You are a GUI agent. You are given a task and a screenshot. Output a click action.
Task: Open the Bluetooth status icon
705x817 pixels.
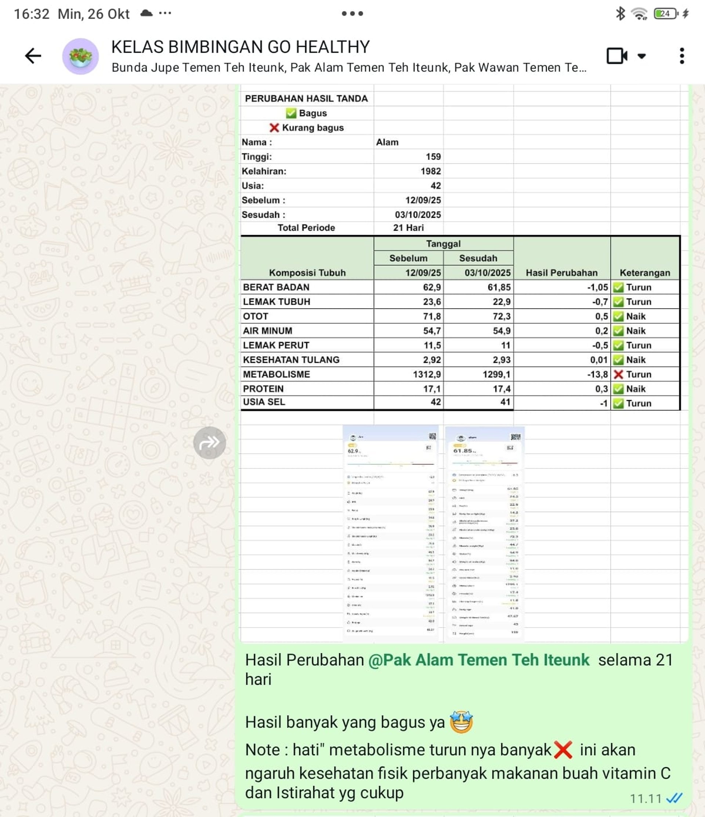click(x=620, y=14)
